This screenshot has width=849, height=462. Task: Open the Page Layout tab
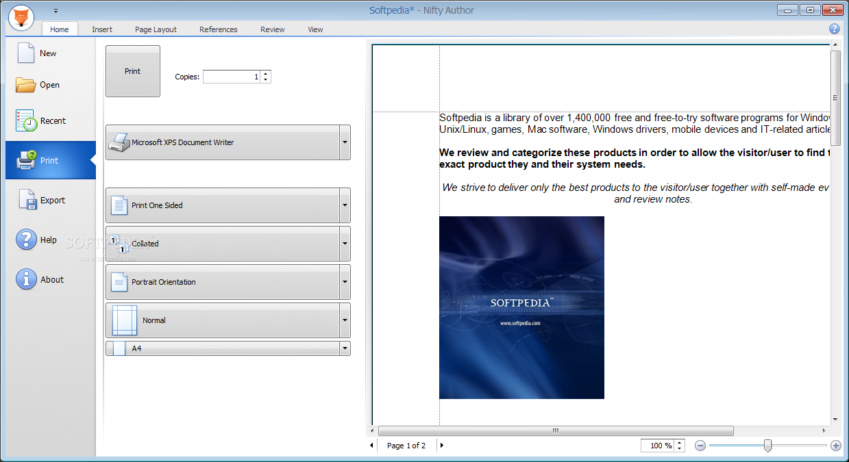156,29
